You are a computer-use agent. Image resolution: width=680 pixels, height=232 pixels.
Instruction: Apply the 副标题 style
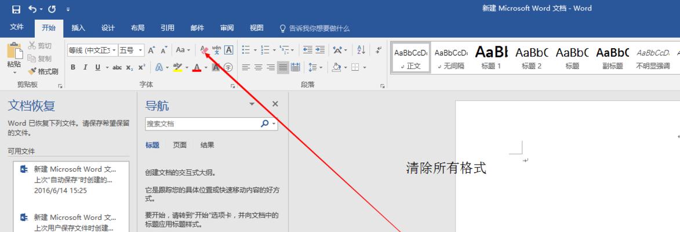(x=612, y=57)
